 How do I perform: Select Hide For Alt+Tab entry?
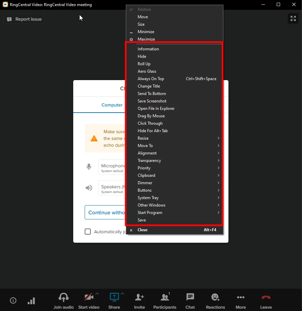click(175, 131)
